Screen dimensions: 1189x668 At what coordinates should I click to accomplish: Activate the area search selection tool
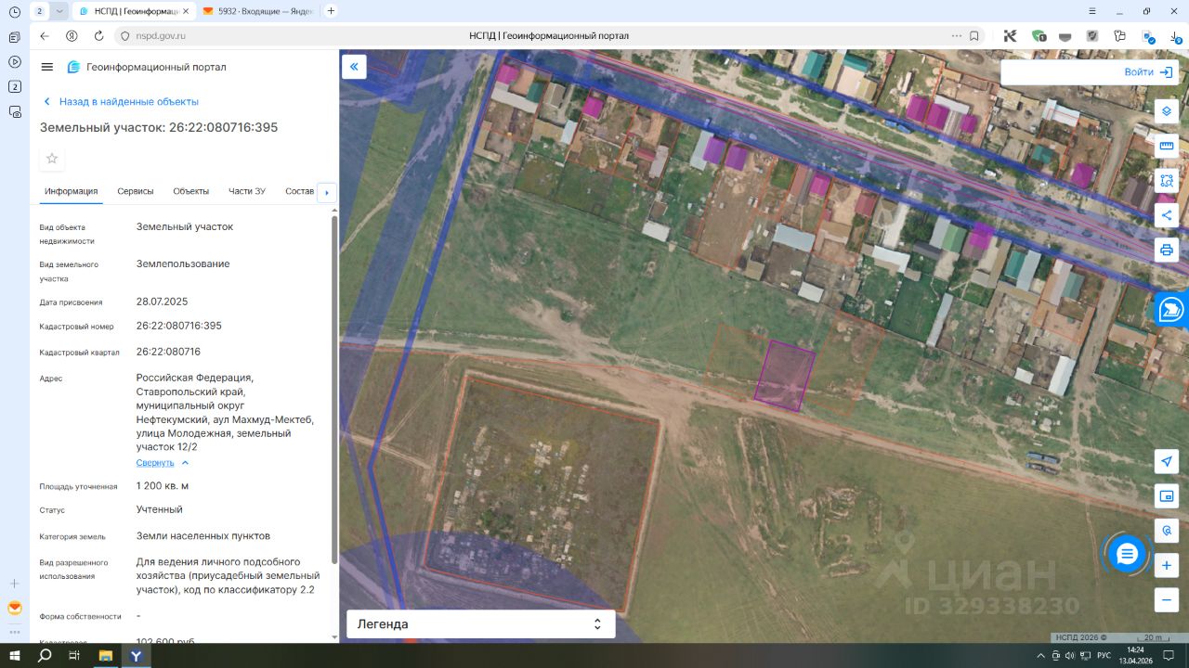pyautogui.click(x=1167, y=180)
